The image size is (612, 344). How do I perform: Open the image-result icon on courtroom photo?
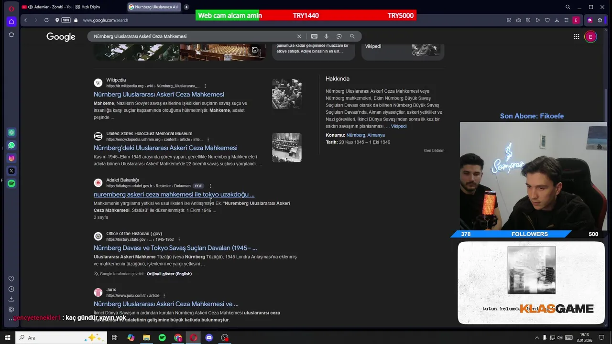point(255,50)
